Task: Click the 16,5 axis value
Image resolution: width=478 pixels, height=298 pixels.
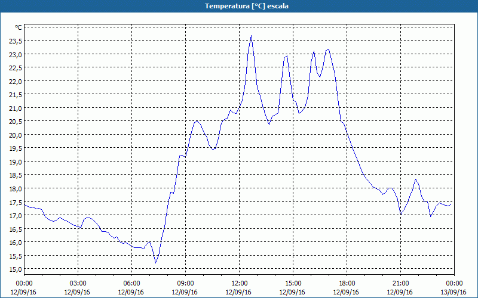Action: pyautogui.click(x=16, y=229)
